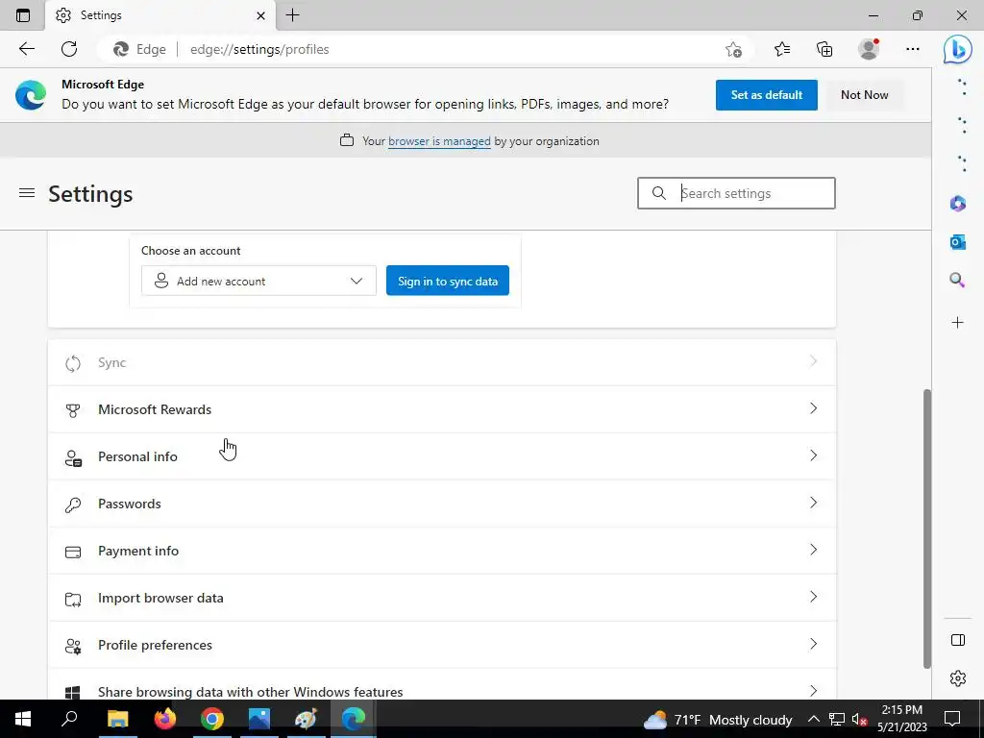Click Sign in to sync data
Image resolution: width=984 pixels, height=738 pixels.
448,282
